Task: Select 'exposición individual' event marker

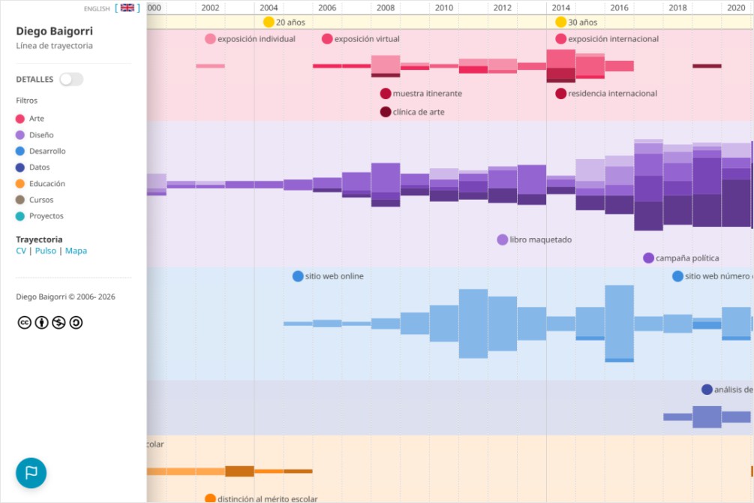Action: click(210, 39)
